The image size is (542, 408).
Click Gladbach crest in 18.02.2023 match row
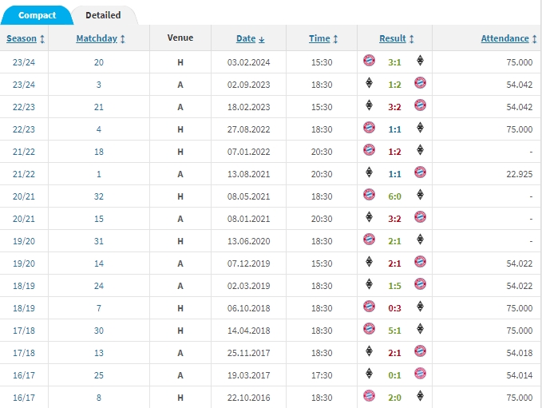(x=370, y=105)
